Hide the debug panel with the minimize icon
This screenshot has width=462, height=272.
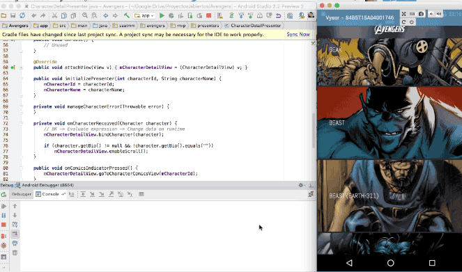(x=311, y=185)
